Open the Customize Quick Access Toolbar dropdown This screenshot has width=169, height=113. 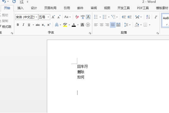[x=27, y=2]
